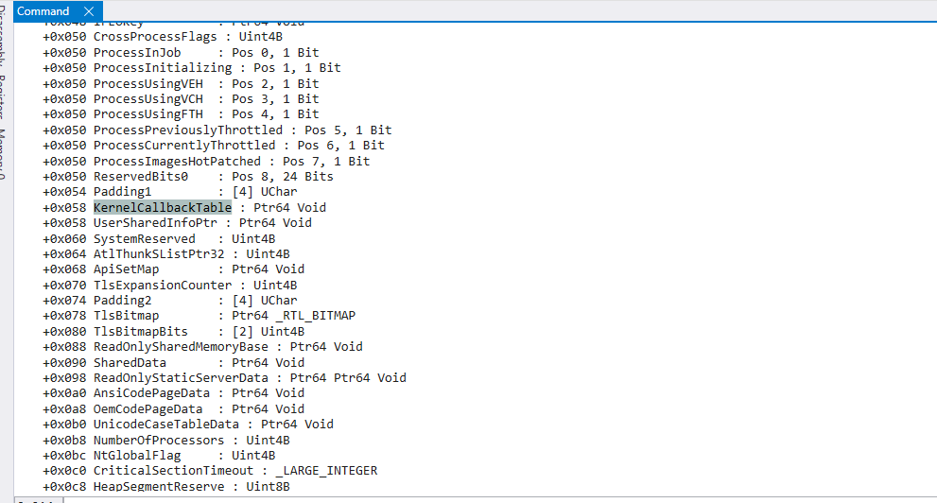
Task: Click the TlsBitmapBits field name
Action: 140,332
